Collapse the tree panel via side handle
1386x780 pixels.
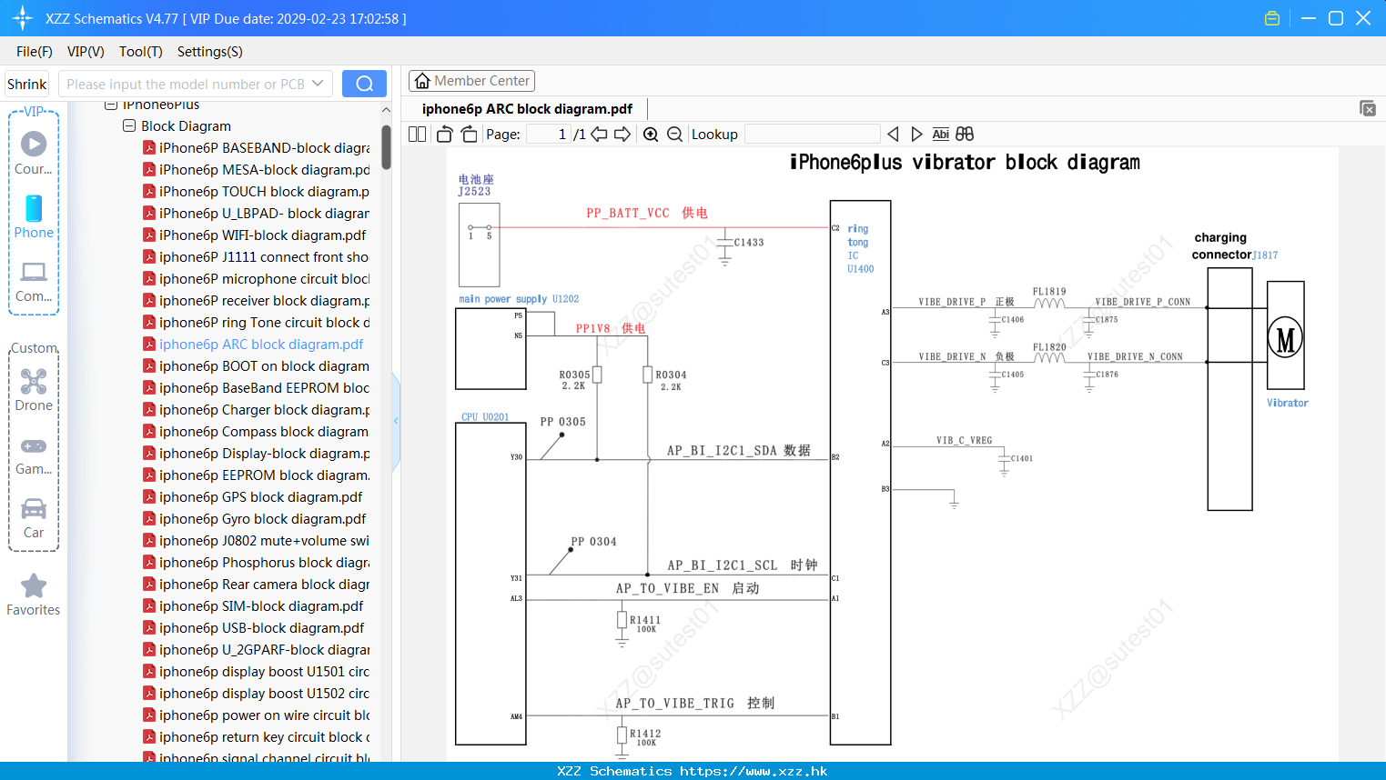(x=396, y=421)
